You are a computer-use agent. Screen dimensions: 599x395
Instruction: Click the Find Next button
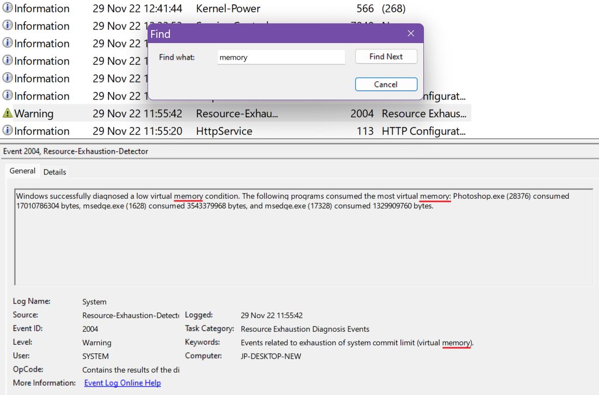tap(386, 57)
